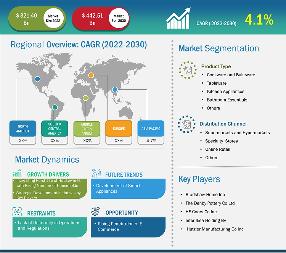Click the Middle East & Africa map marker
The width and height of the screenshot is (286, 253).
pyautogui.click(x=85, y=98)
